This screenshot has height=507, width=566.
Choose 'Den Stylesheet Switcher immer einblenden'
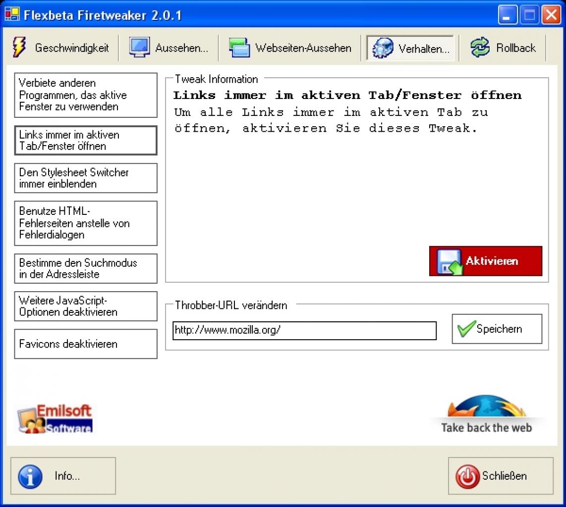(86, 178)
